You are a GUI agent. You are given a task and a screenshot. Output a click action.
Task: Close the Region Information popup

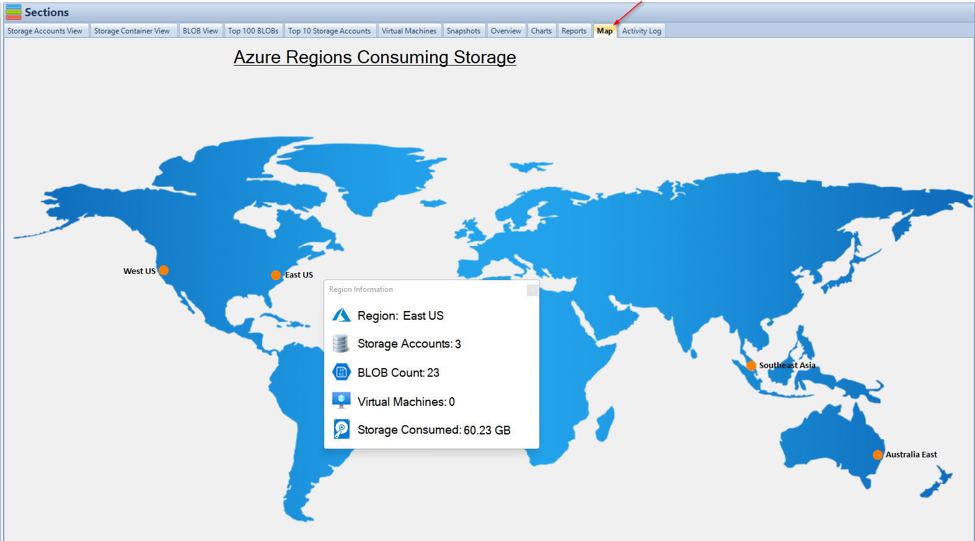pos(532,290)
